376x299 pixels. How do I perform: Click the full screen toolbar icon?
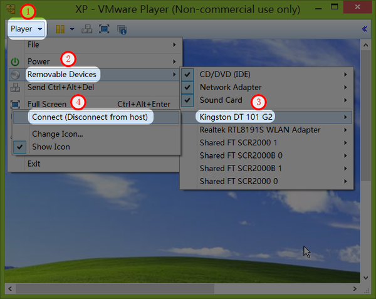click(x=104, y=29)
